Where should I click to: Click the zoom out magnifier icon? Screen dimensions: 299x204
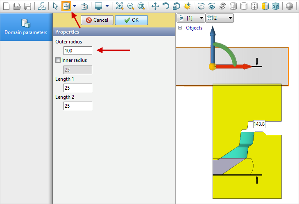point(130,6)
